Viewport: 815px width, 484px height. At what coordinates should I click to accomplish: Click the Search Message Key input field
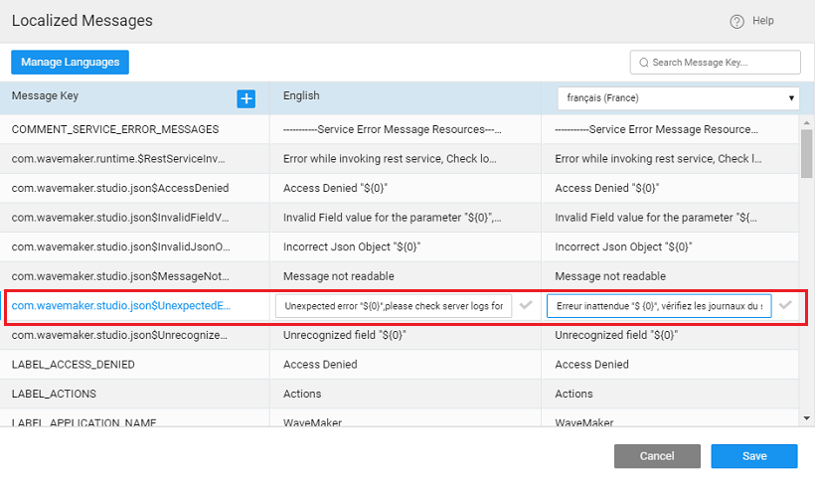pyautogui.click(x=723, y=63)
